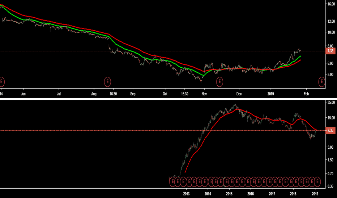The width and height of the screenshot is (337, 198).
Task: Open the first earnings marker in lower chart row
Action: point(172,181)
